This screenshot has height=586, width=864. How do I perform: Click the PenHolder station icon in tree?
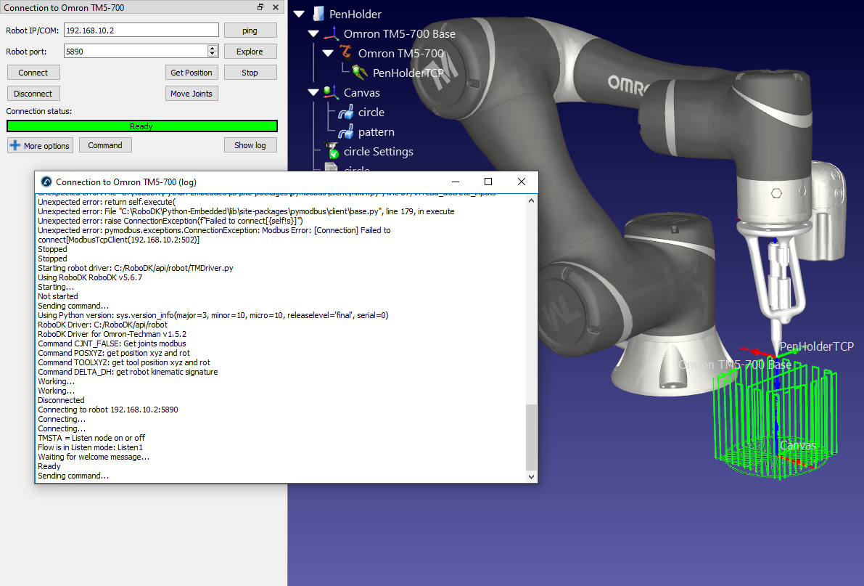tap(318, 14)
